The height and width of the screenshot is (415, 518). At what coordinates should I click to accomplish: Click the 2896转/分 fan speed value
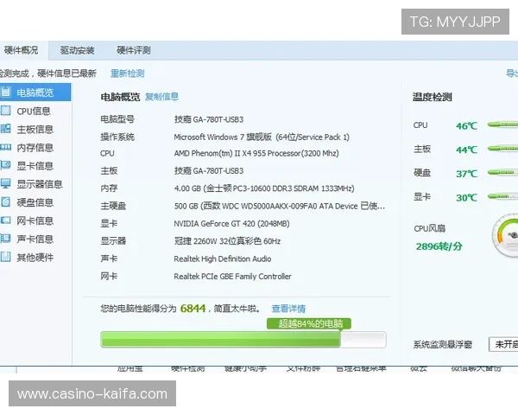tap(439, 246)
